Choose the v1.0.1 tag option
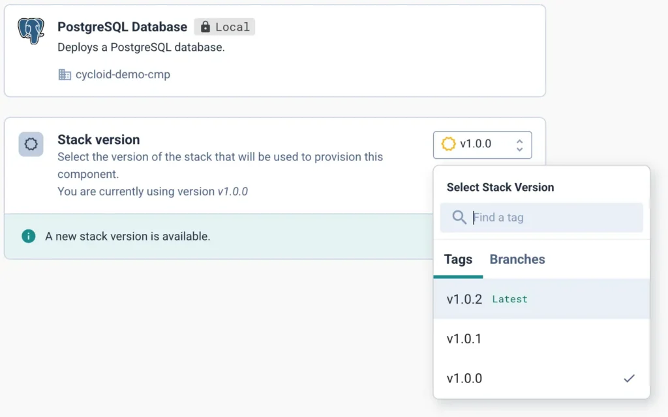Screen dimensions: 668x417 [464, 339]
